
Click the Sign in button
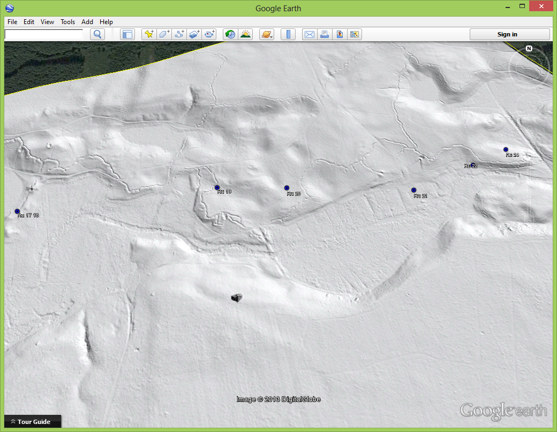pos(509,34)
